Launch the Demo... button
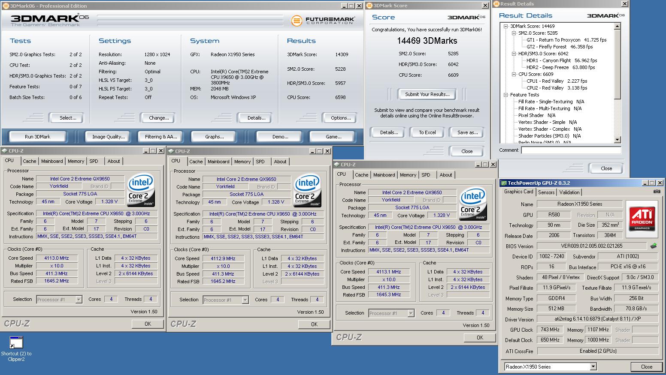This screenshot has width=666, height=375. [280, 137]
